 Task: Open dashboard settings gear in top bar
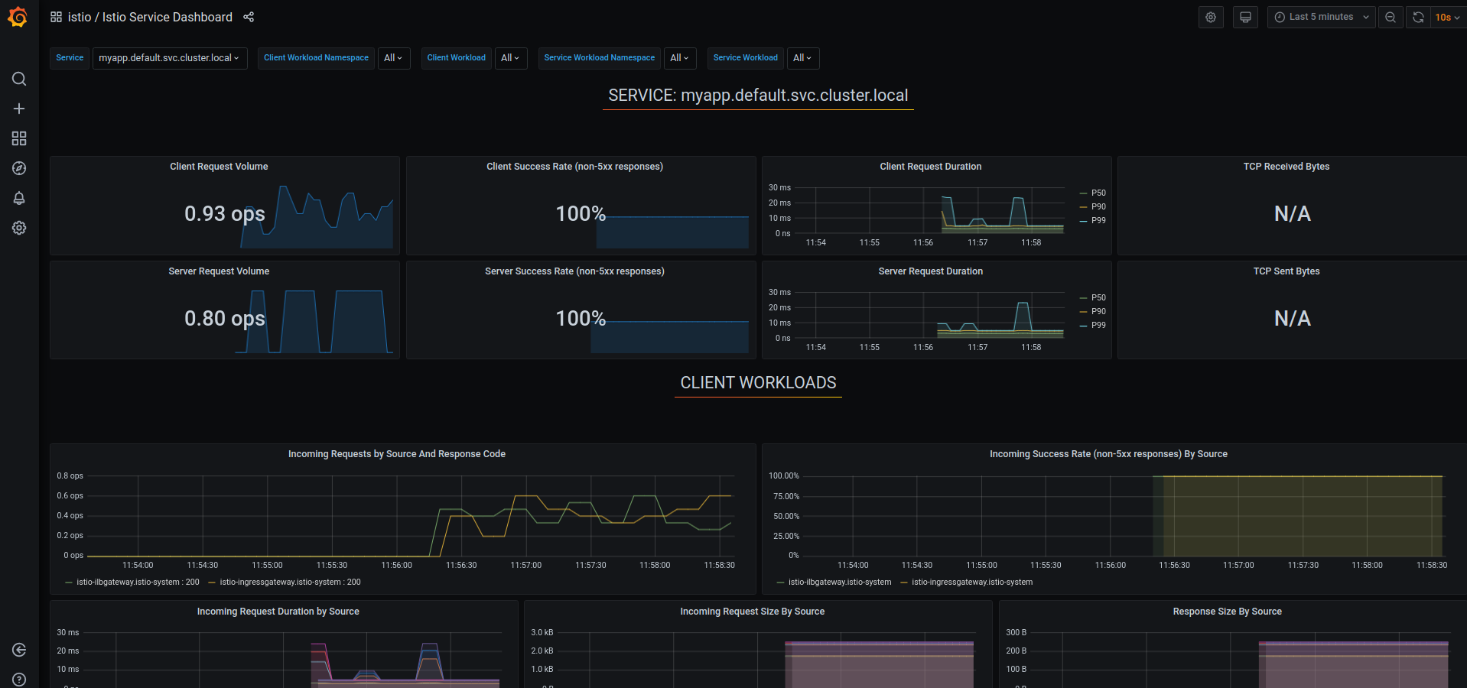(1211, 17)
